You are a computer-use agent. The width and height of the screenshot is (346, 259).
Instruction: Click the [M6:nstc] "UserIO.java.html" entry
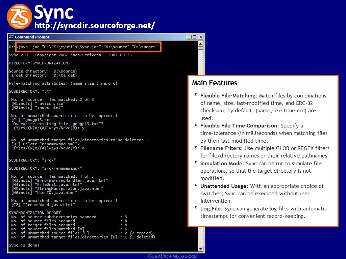point(44,193)
